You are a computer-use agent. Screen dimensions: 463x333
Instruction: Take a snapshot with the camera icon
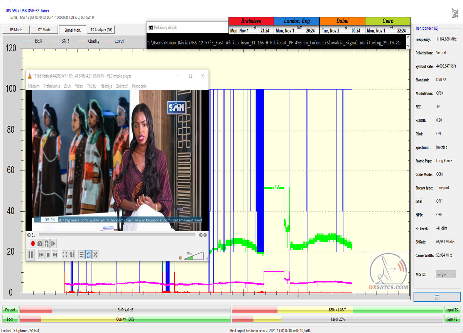40,243
